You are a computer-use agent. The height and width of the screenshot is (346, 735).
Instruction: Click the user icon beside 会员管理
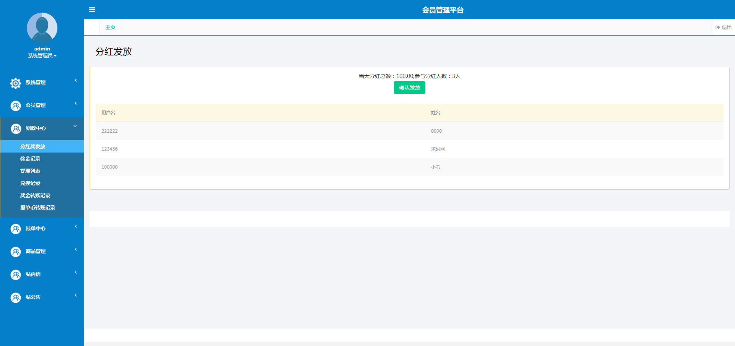point(16,106)
